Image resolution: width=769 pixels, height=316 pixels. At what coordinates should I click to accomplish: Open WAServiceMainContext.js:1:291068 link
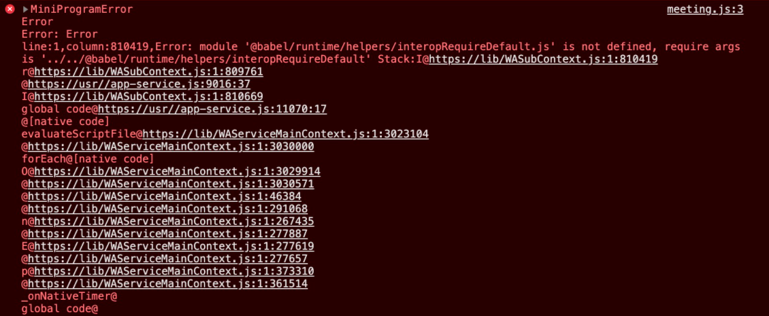[167, 209]
